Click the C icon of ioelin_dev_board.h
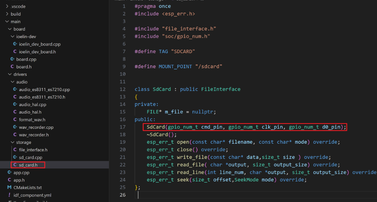The height and width of the screenshot is (202, 377). pos(15,51)
